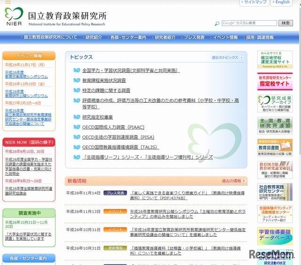The image size is (301, 265).
Task: Click イベント tag on November 13 news
Action: point(115,211)
